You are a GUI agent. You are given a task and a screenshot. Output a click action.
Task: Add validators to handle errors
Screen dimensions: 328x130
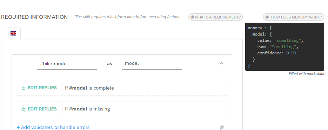pyautogui.click(x=53, y=127)
